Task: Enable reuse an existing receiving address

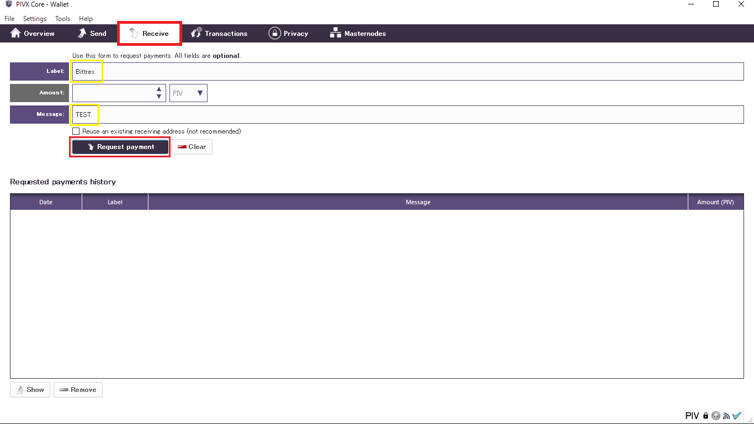Action: point(76,131)
